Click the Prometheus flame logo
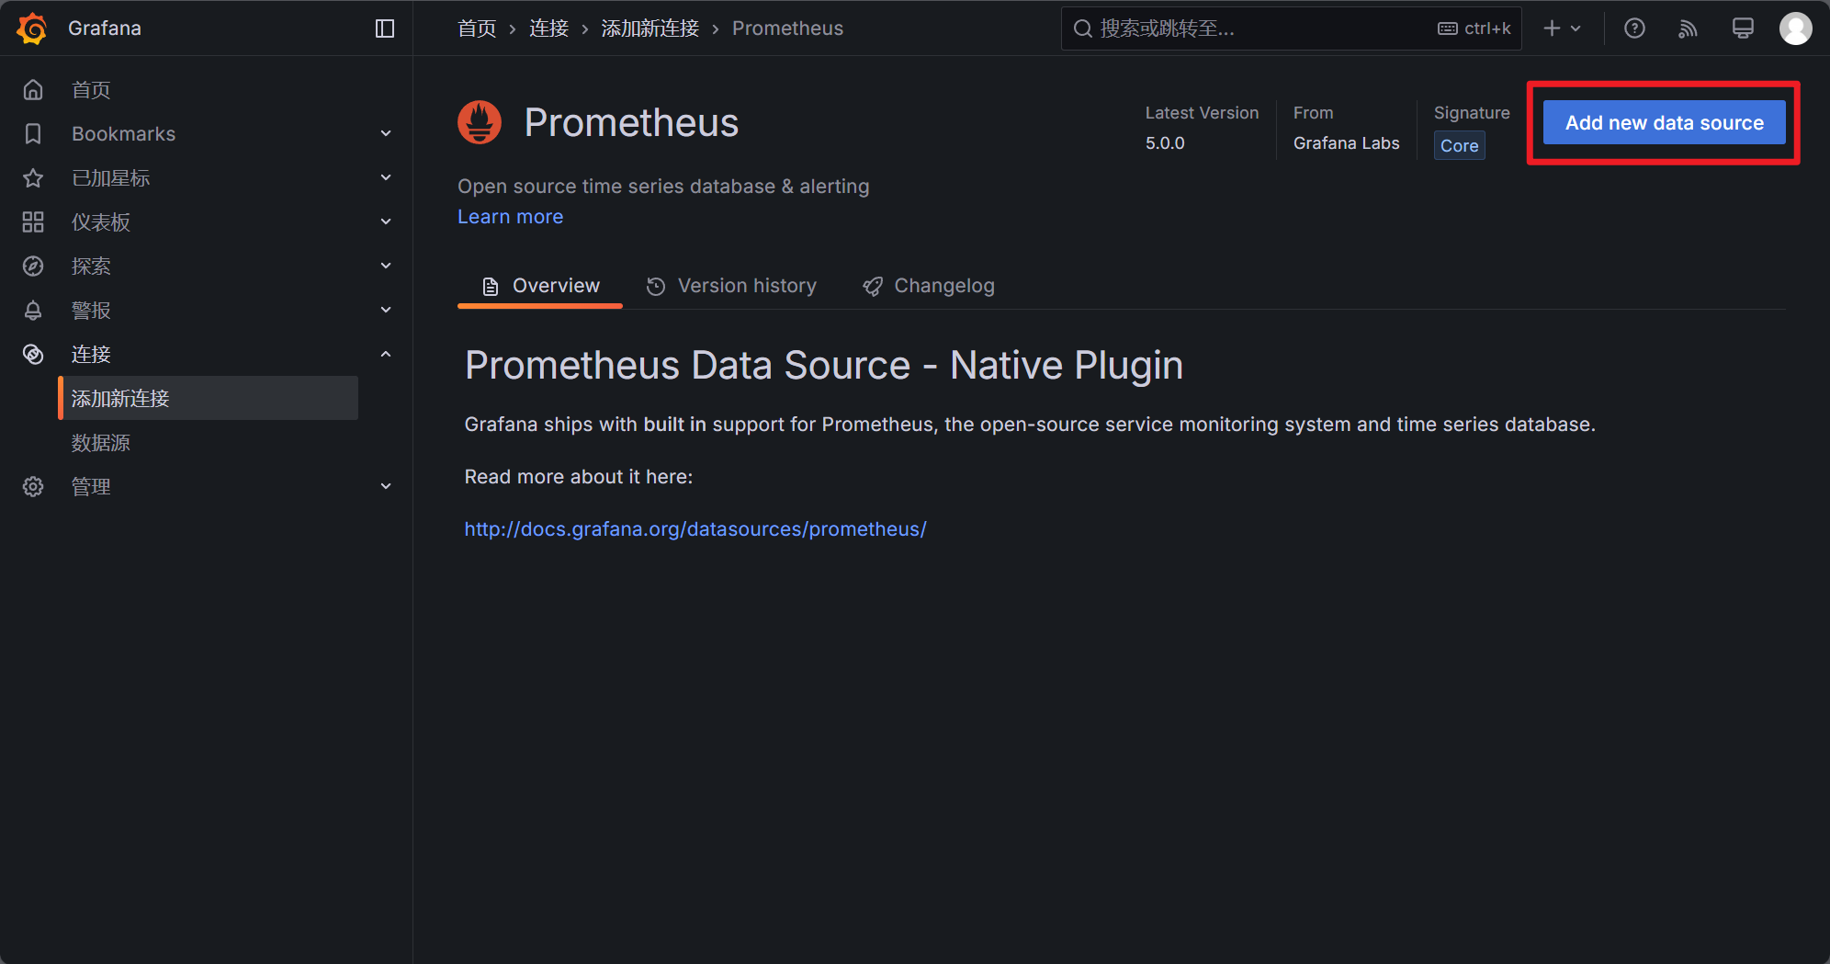Screen dimensions: 1830x964 click(x=480, y=122)
